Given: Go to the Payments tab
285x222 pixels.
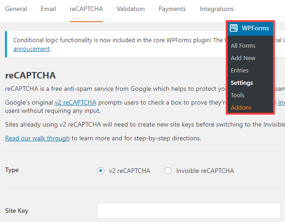Looking at the screenshot, I should (x=172, y=9).
